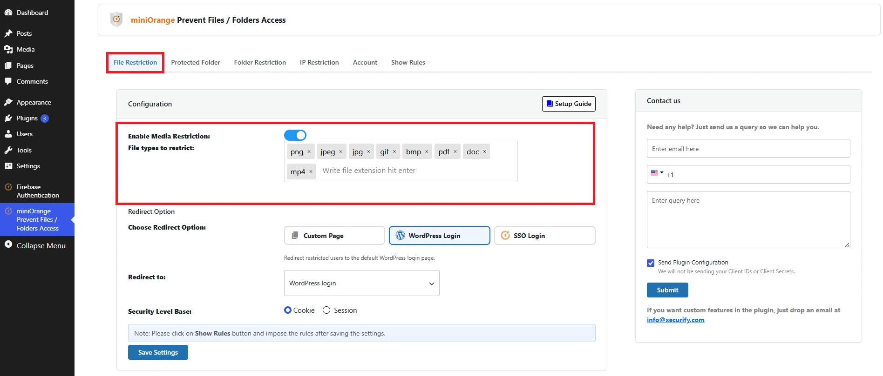Choose SSO Login redirect option
The height and width of the screenshot is (376, 883).
pos(545,236)
